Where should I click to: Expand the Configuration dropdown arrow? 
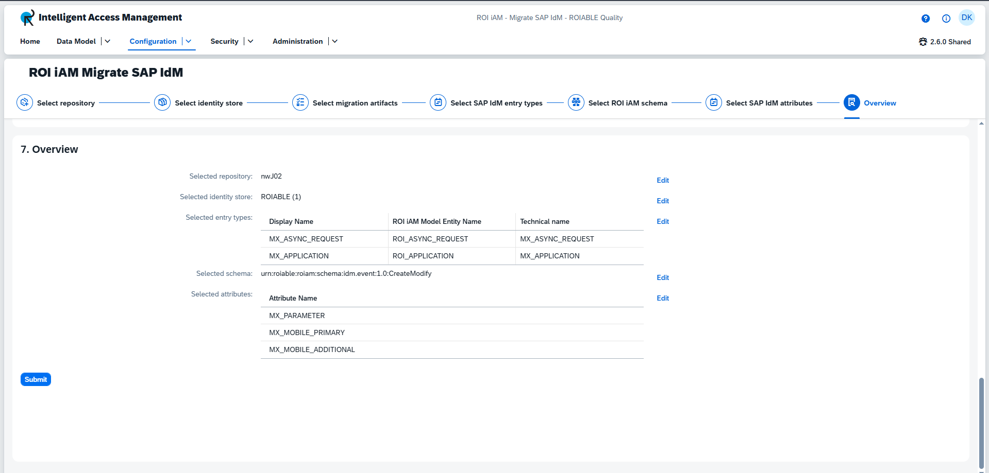[189, 41]
